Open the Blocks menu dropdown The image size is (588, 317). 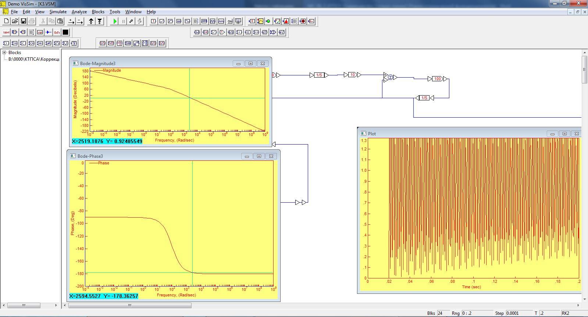point(98,12)
